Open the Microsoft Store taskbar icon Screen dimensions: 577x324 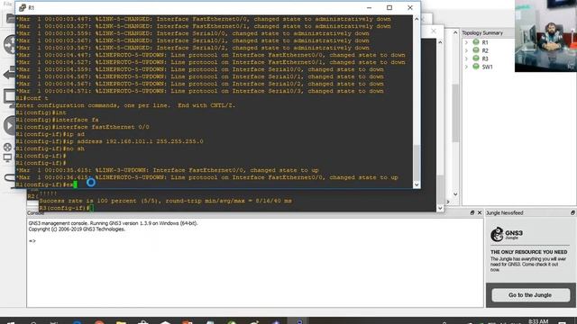[143, 322]
